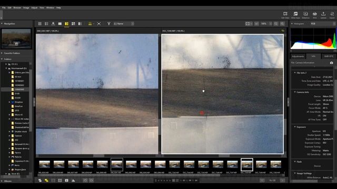Collapse the Folders section
Image resolution: width=337 pixels, height=189 pixels.
coord(2,59)
